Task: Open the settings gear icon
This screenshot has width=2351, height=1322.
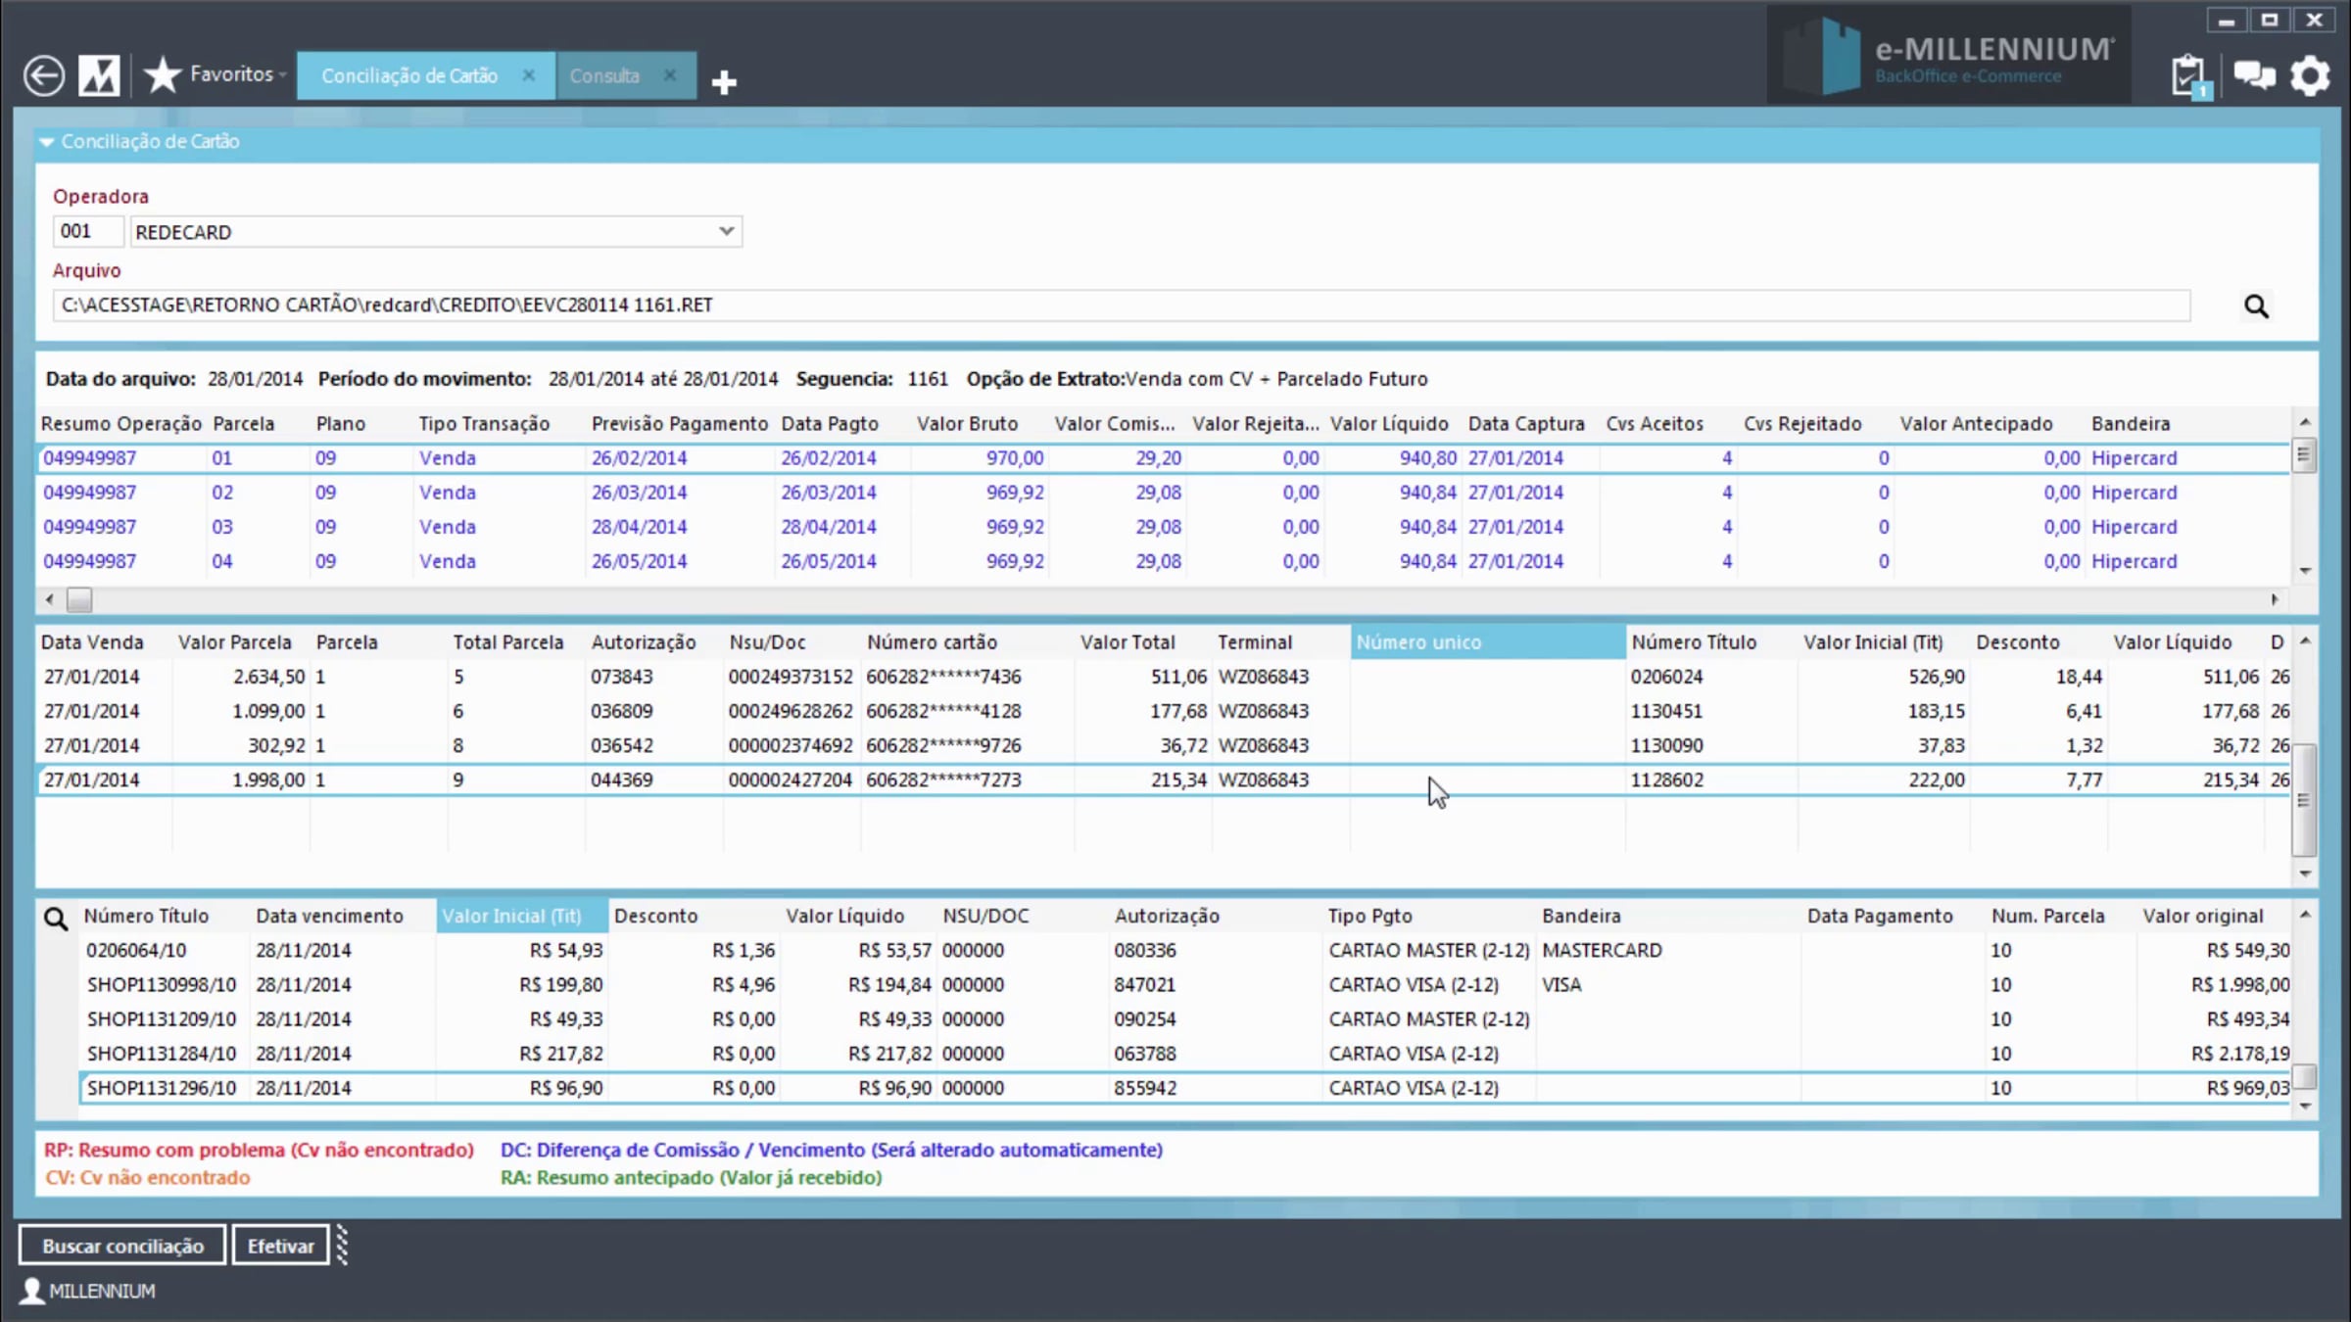Action: tap(2310, 75)
